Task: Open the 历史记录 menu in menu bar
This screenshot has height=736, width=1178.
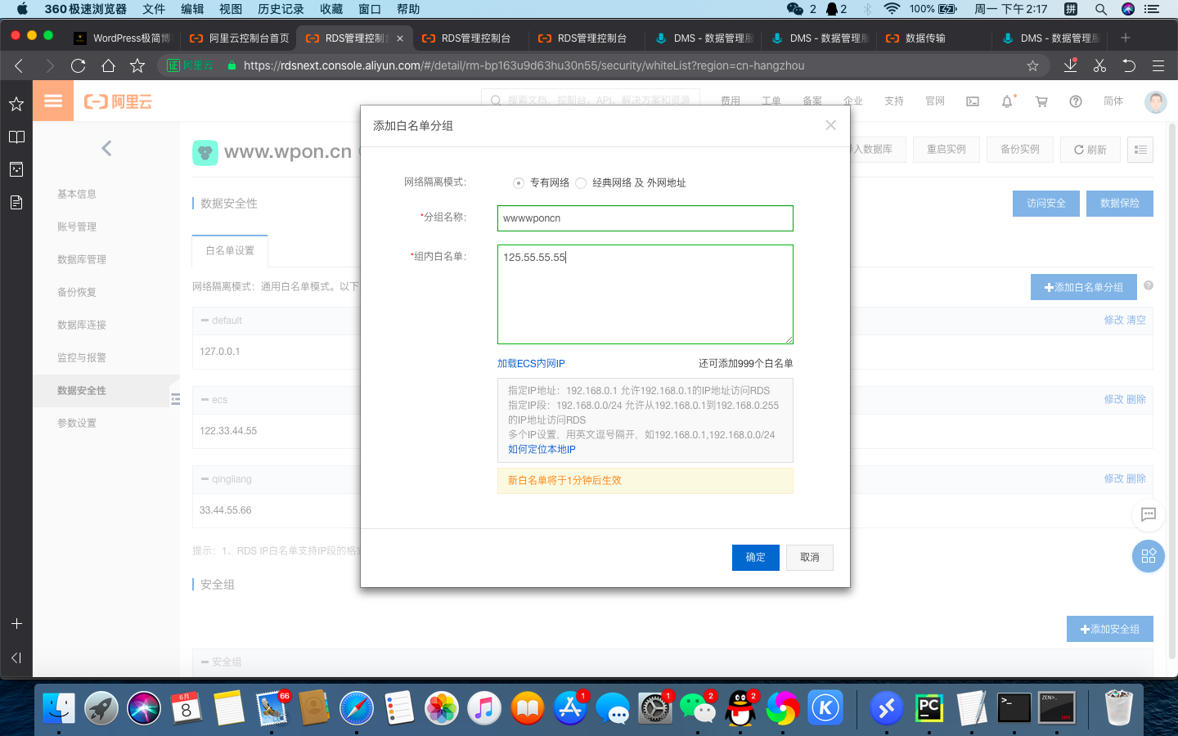Action: 281,9
